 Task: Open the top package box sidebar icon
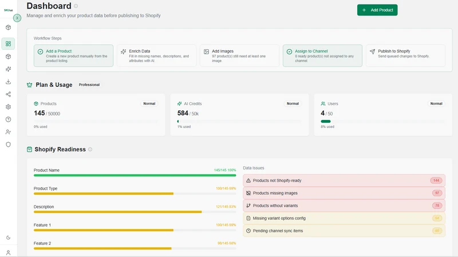tap(8, 27)
